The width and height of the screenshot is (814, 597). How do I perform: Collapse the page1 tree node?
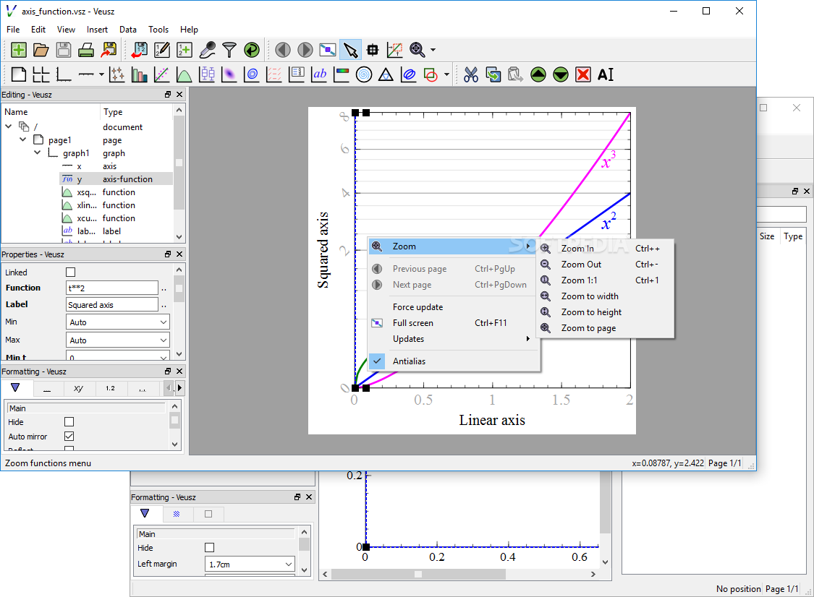(23, 139)
